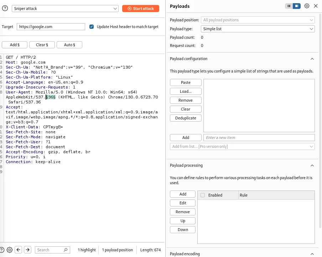The width and height of the screenshot is (322, 257).
Task: Click the Upgrade-Insecure-Requests header line
Action: pyautogui.click(x=41, y=87)
